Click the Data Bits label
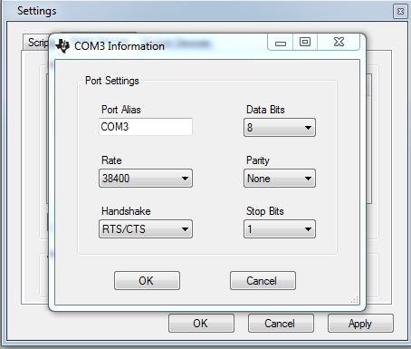This screenshot has height=349, width=411. point(265,110)
